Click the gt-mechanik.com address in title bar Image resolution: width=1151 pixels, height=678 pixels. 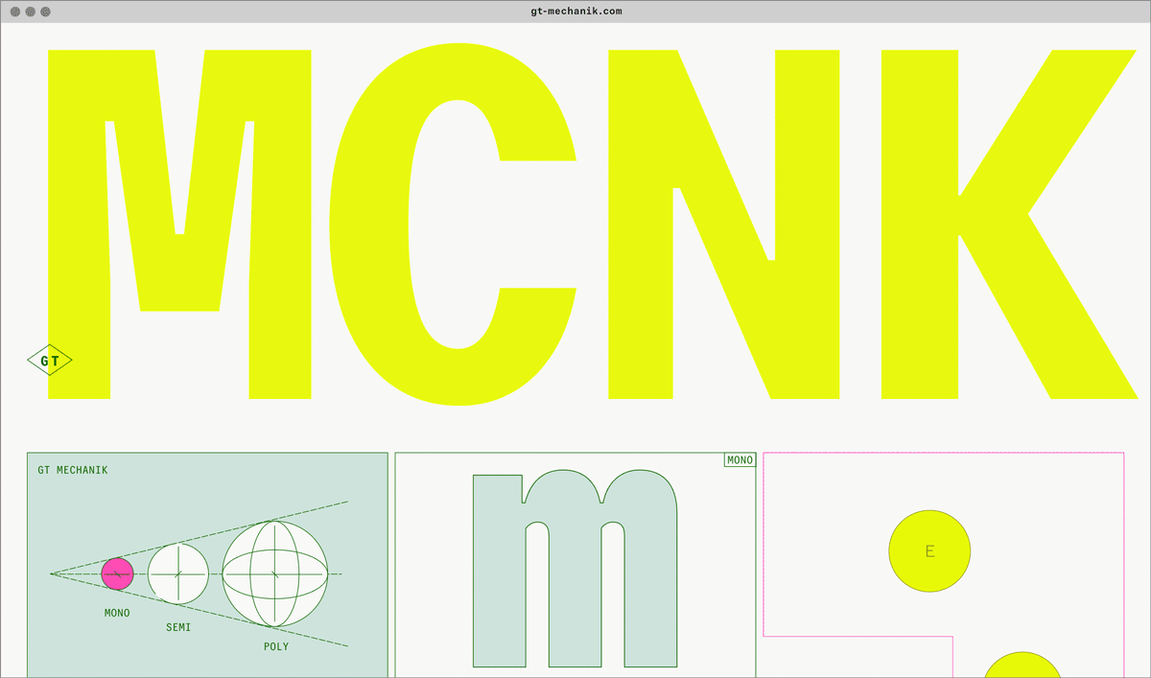[x=575, y=12]
